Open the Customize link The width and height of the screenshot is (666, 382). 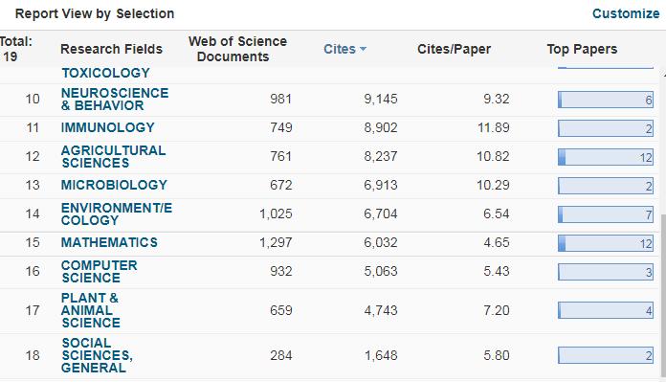[626, 13]
